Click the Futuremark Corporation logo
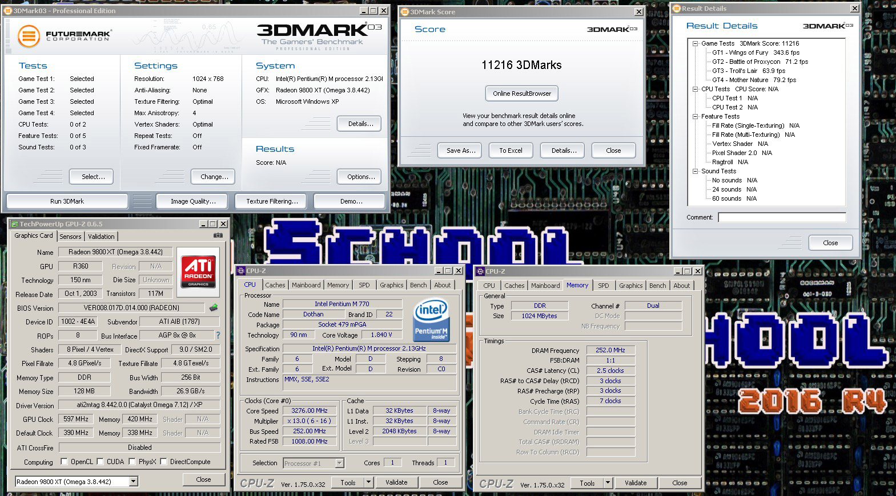Image resolution: width=896 pixels, height=496 pixels. [x=65, y=36]
